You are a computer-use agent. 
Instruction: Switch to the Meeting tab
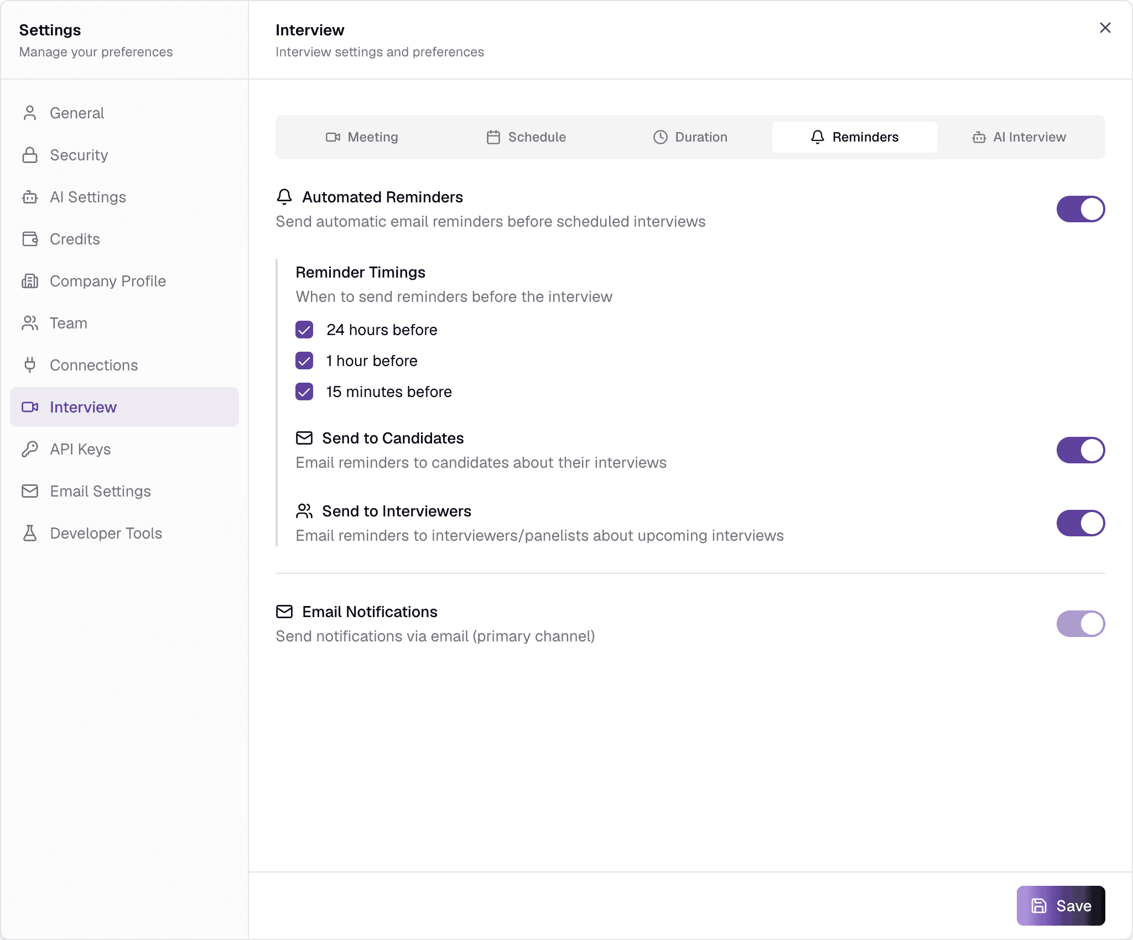362,137
